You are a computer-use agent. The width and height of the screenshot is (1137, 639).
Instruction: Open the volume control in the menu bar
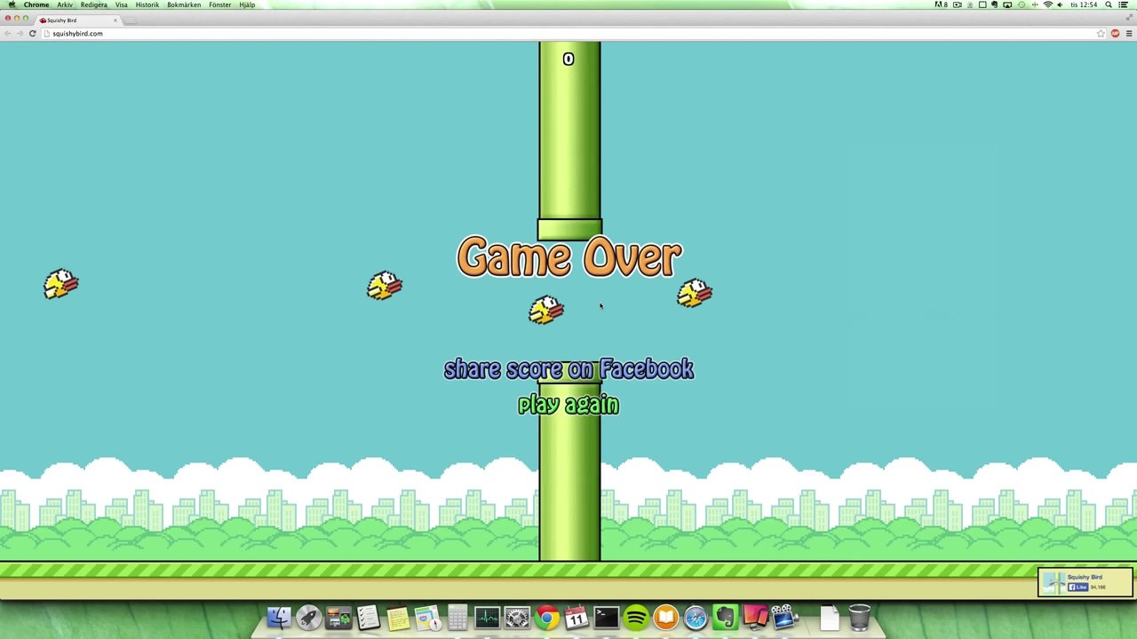pyautogui.click(x=1061, y=4)
